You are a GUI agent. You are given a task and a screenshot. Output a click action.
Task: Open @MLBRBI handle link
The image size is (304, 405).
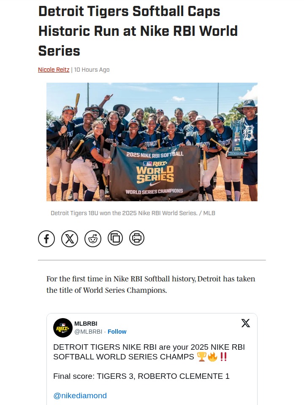pos(88,332)
